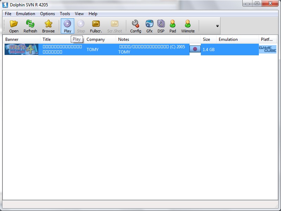The height and width of the screenshot is (211, 281).
Task: Open Wiimote settings
Action: coord(188,26)
